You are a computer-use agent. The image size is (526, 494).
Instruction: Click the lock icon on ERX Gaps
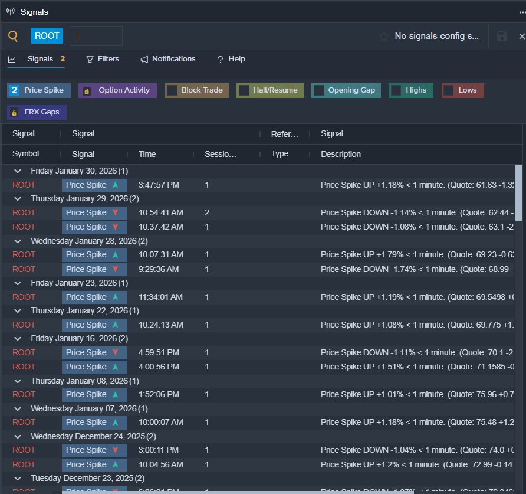[14, 112]
